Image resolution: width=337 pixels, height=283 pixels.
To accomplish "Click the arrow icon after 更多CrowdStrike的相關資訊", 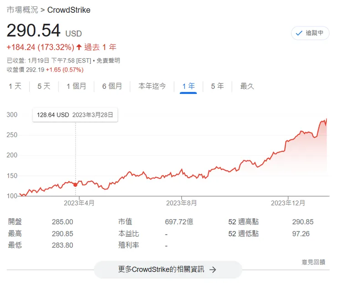I will point(213,269).
